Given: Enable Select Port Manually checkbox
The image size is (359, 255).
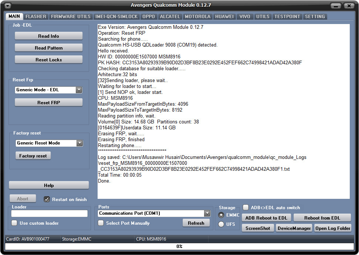Looking at the screenshot, I should [101, 223].
